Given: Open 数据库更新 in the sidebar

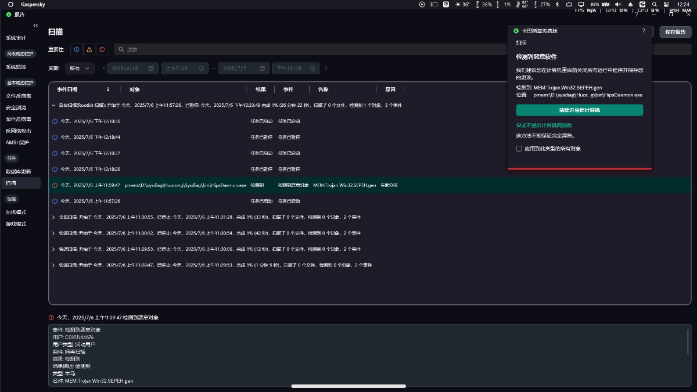Looking at the screenshot, I should pos(19,171).
